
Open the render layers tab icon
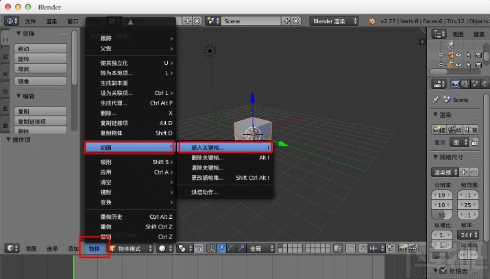pos(465,84)
